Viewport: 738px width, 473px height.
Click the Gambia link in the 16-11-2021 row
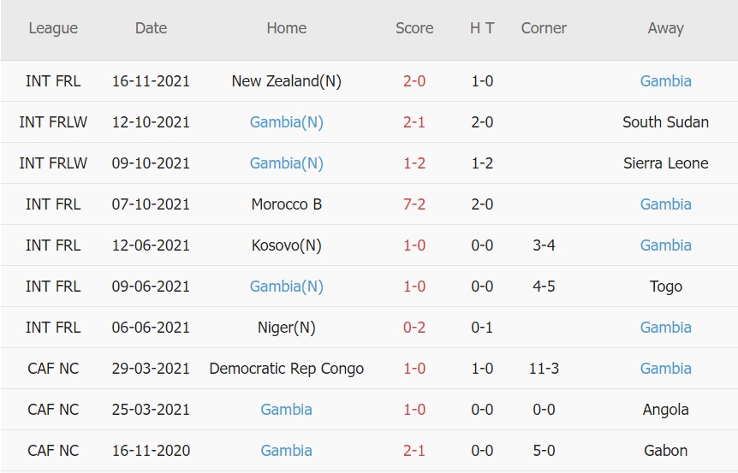(x=665, y=81)
